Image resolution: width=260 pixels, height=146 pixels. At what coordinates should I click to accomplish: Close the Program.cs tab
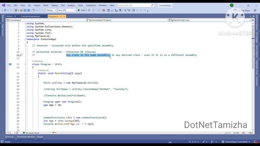pyautogui.click(x=64, y=16)
